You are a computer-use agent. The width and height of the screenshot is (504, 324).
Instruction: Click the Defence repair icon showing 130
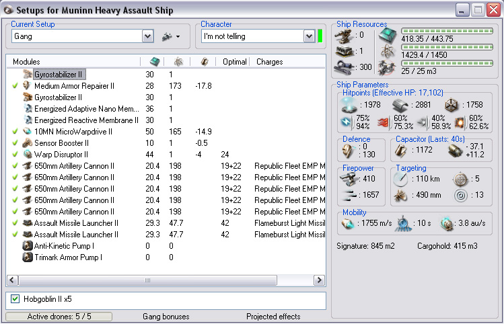pyautogui.click(x=349, y=151)
